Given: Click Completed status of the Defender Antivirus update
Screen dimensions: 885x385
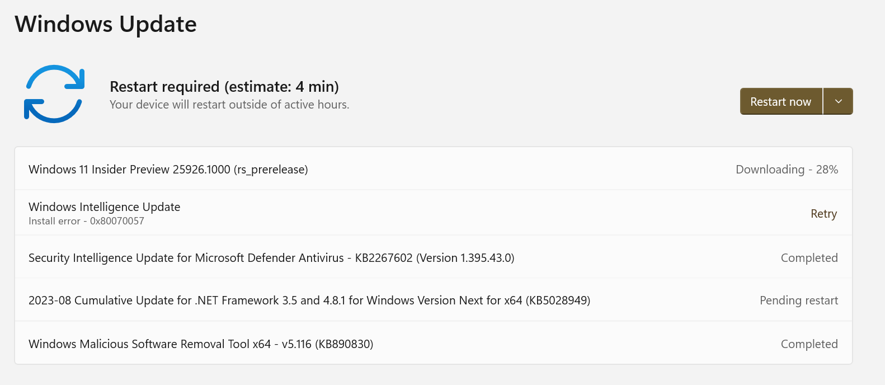Looking at the screenshot, I should coord(809,258).
